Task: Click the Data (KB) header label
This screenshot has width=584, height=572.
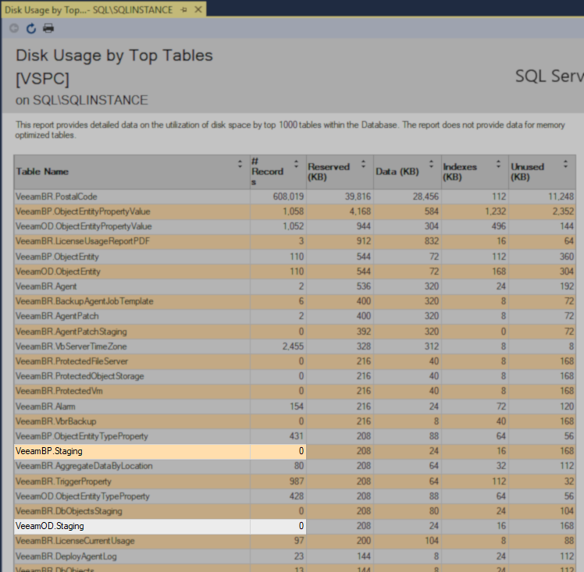Action: (x=397, y=172)
